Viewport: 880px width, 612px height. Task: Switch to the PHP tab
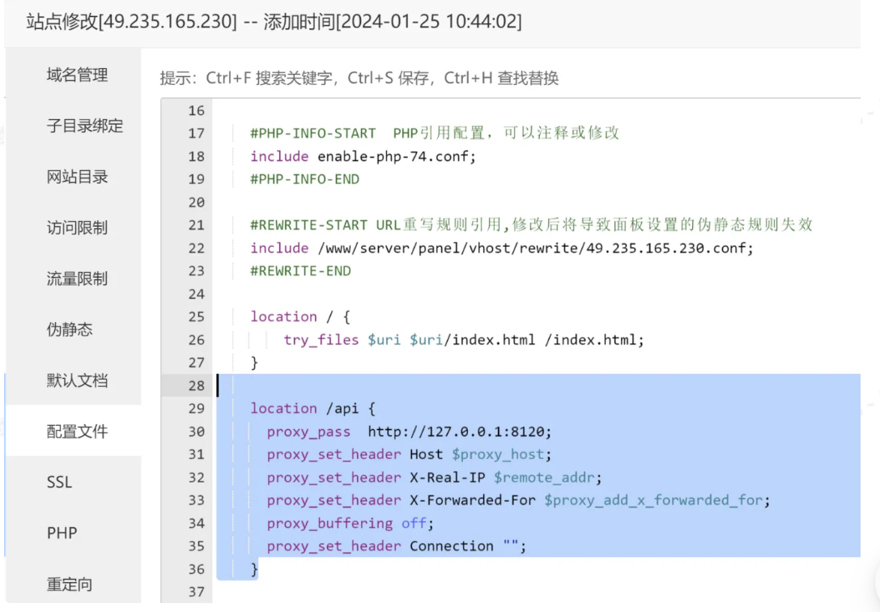[x=62, y=533]
